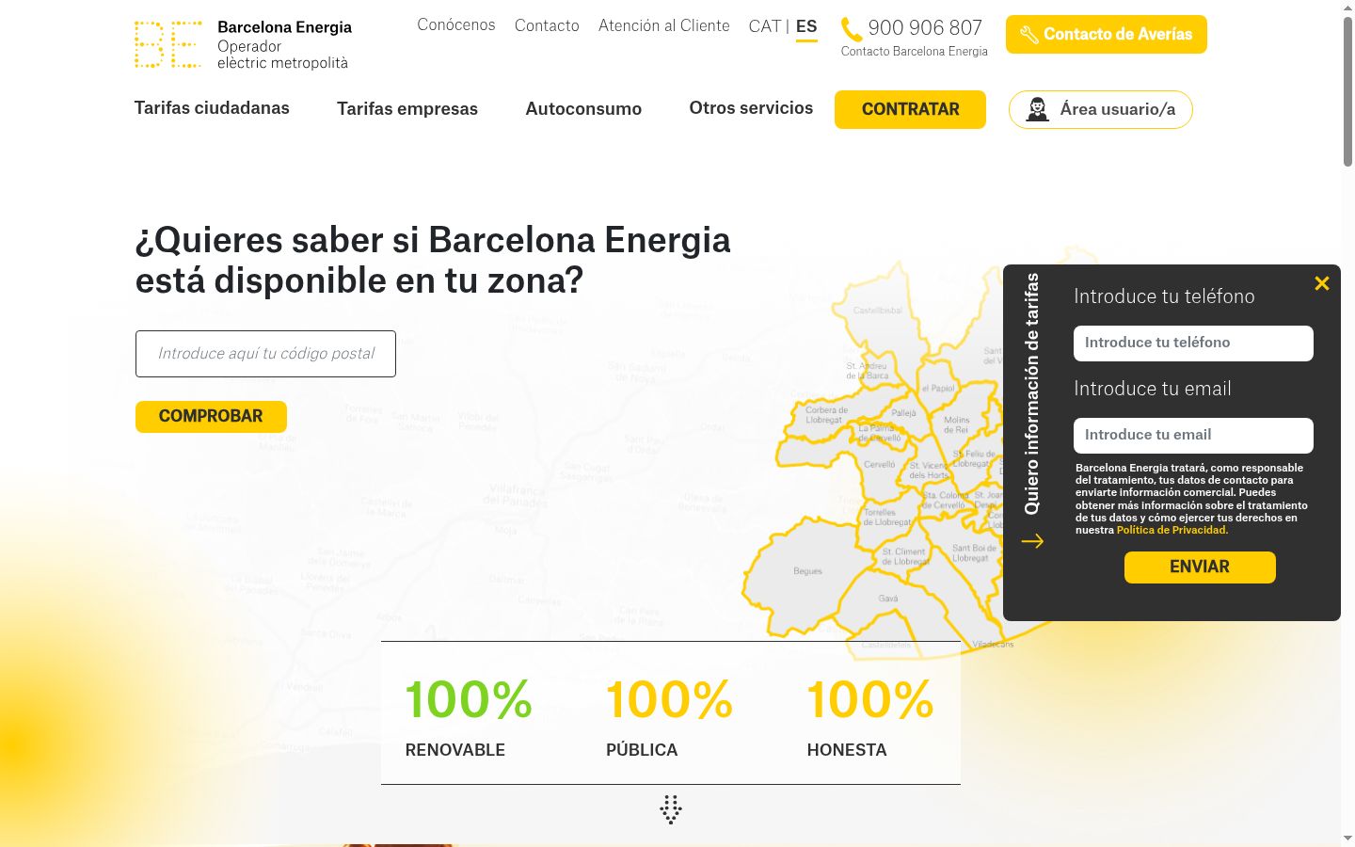Click the '¿Quieres saber si Barcelona Energia' heading
Viewport: 1355px width, 847px height.
pyautogui.click(x=433, y=260)
